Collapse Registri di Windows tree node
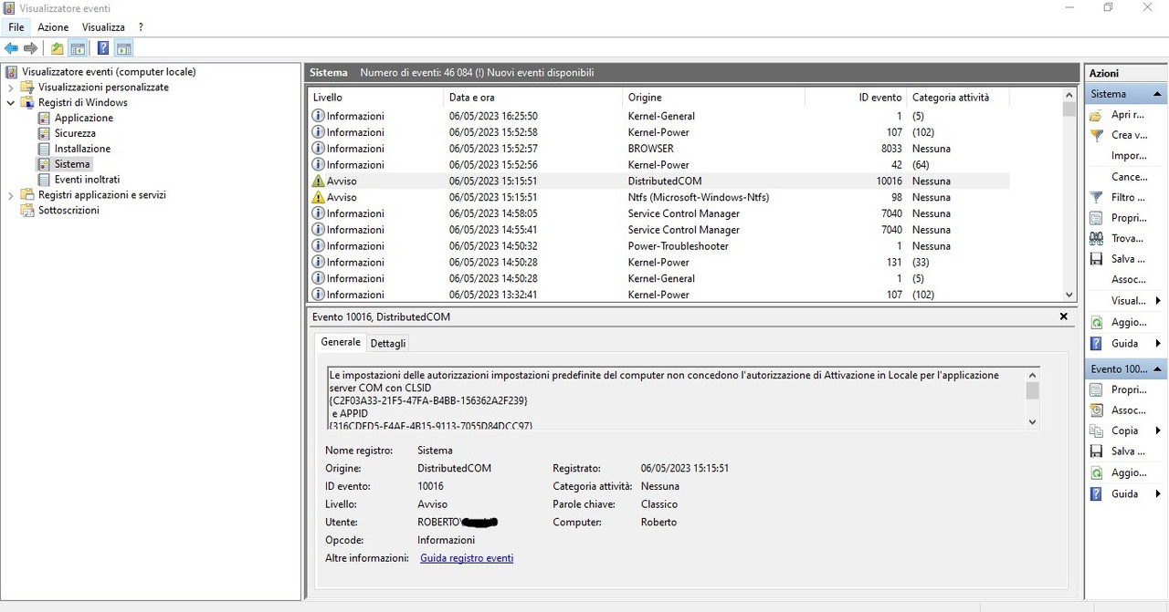This screenshot has height=612, width=1169. (x=11, y=103)
